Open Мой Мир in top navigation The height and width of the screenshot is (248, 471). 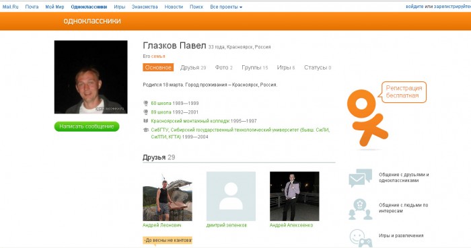(55, 7)
